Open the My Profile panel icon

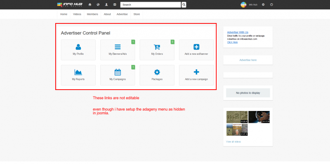pyautogui.click(x=78, y=47)
